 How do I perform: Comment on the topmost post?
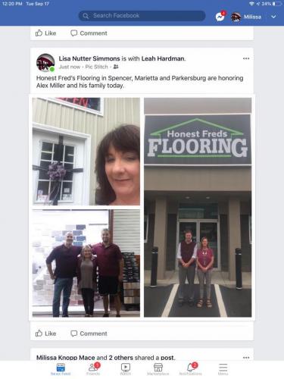[x=89, y=33]
